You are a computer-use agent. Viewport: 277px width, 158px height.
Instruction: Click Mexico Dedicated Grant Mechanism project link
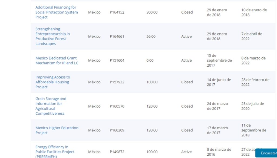(x=57, y=60)
